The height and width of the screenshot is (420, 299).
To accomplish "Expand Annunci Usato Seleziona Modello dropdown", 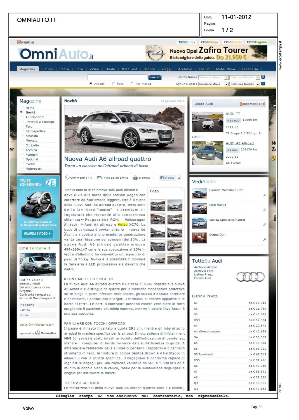I will [245, 84].
